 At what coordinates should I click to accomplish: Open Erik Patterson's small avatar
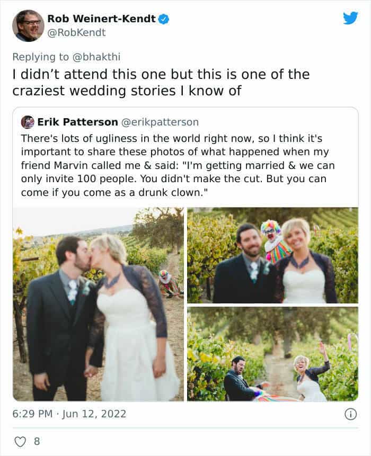click(x=28, y=122)
